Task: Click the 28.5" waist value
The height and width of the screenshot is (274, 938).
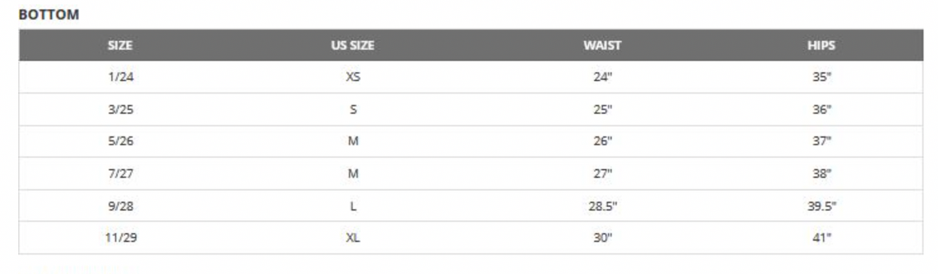Action: 602,206
